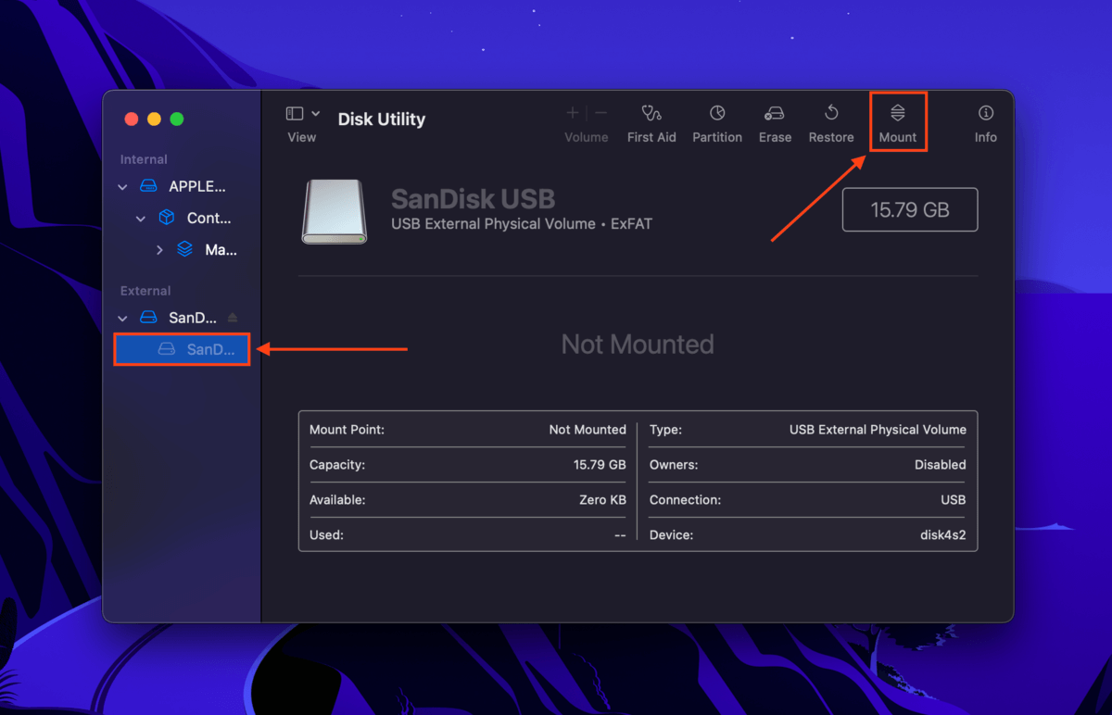The image size is (1112, 715).
Task: Click the "Type:" label
Action: (665, 430)
